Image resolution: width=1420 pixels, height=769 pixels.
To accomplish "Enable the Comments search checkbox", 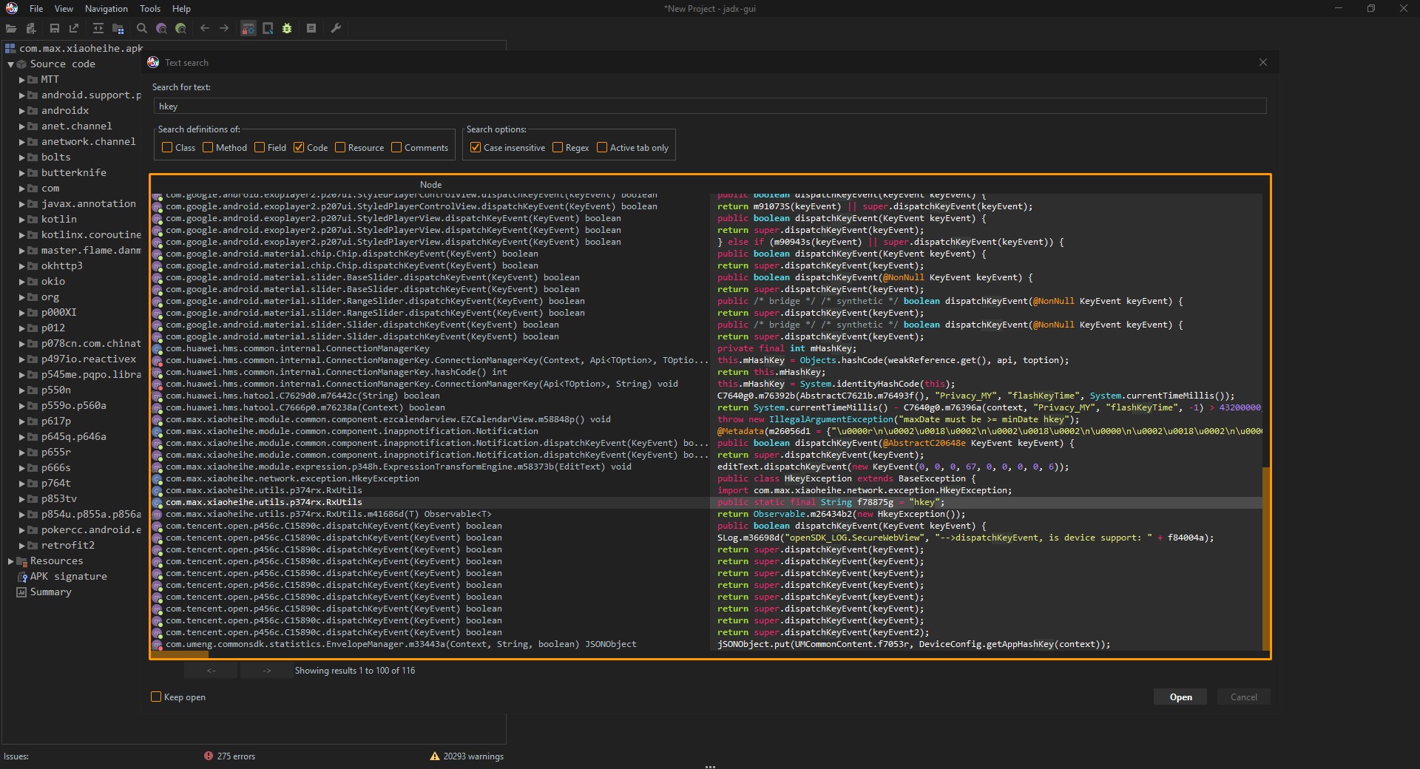I will pos(396,147).
